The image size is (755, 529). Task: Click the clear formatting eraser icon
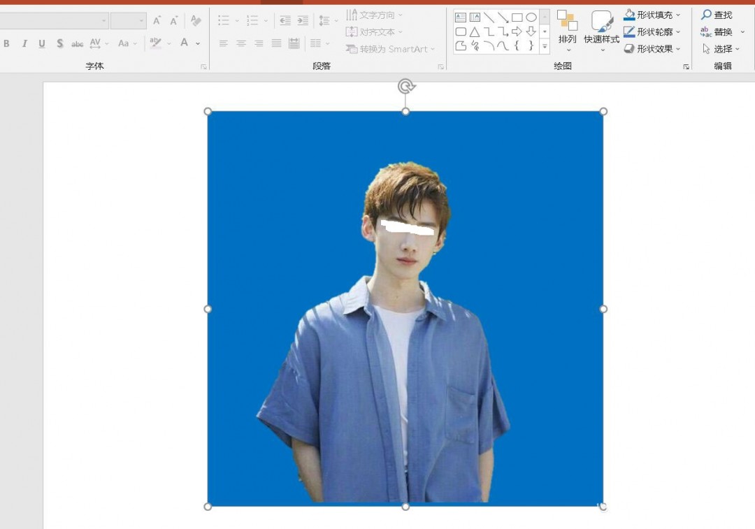coord(196,21)
